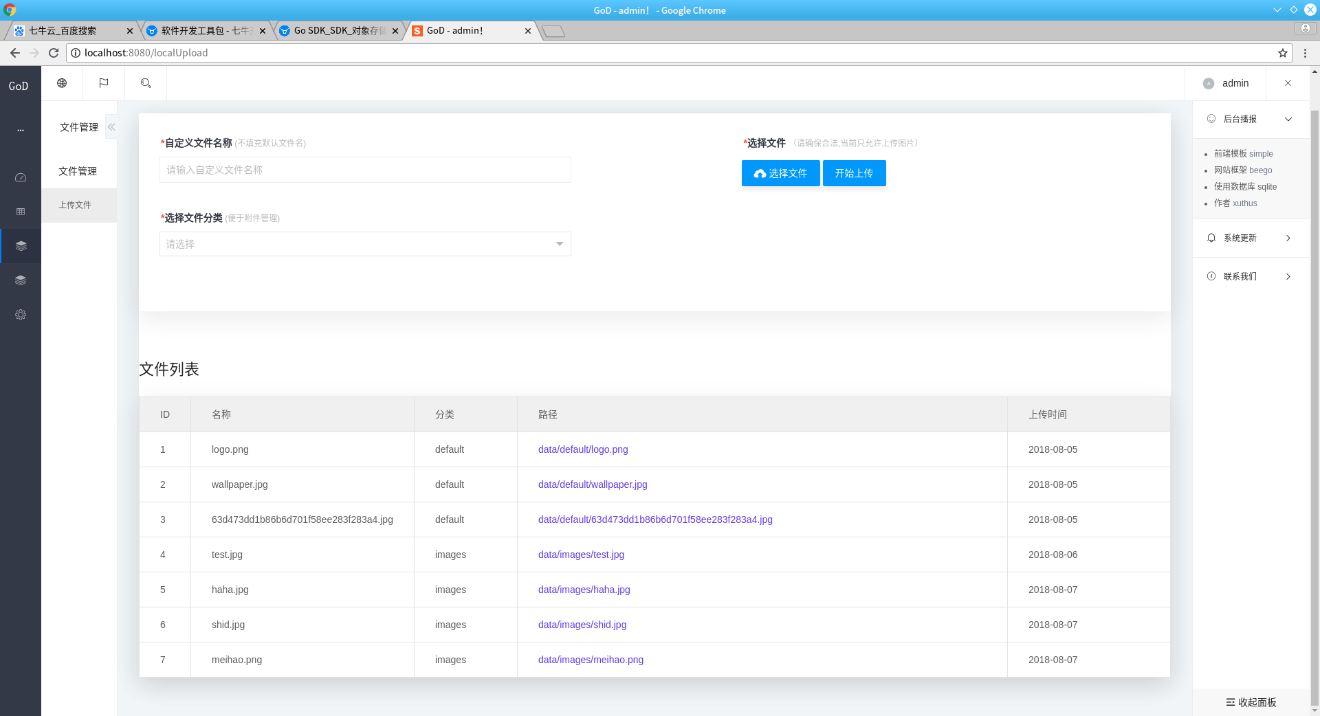Viewport: 1320px width, 716px height.
Task: Open link data/images/test.jpg
Action: [x=581, y=555]
